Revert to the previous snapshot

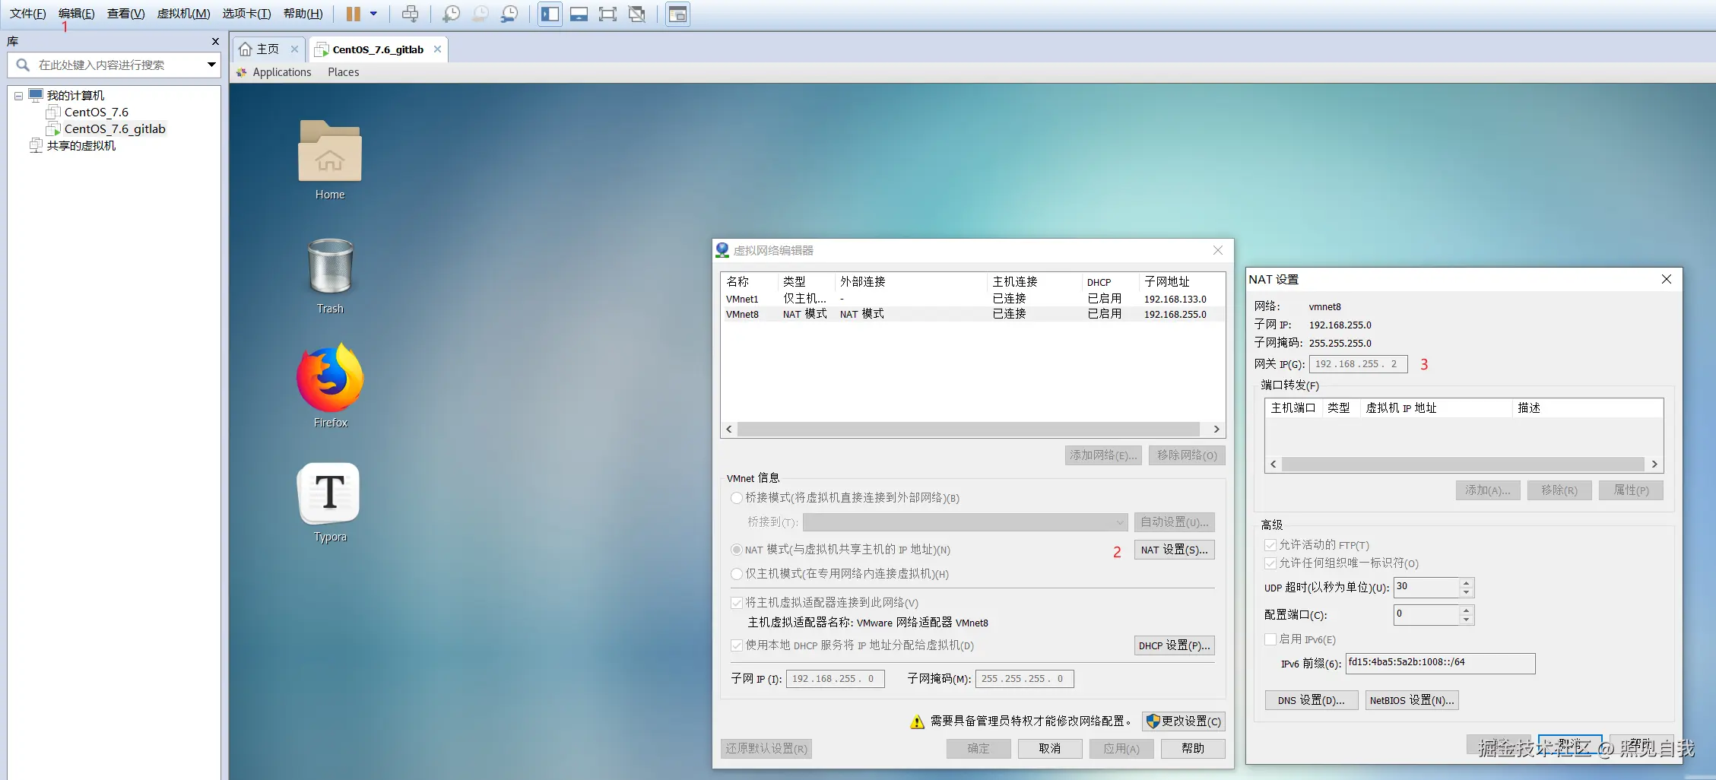click(x=481, y=14)
